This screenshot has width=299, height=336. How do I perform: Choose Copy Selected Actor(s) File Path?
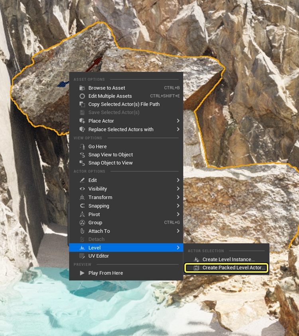[126, 104]
